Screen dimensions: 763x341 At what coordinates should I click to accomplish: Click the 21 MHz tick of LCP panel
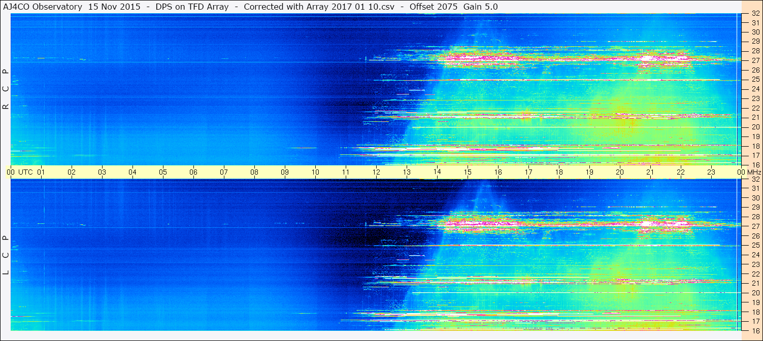755,283
